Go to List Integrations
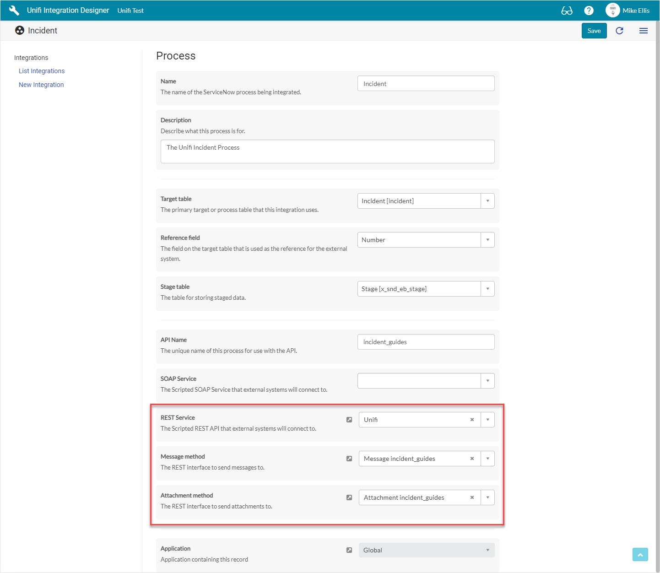The image size is (660, 573). pyautogui.click(x=42, y=71)
